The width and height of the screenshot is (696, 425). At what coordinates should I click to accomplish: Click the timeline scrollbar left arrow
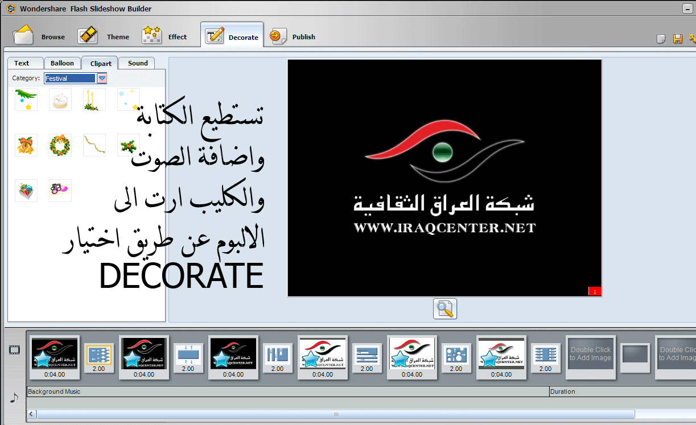[x=31, y=414]
